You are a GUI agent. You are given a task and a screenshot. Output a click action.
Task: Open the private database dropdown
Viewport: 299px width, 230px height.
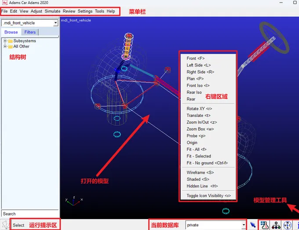click(x=244, y=225)
